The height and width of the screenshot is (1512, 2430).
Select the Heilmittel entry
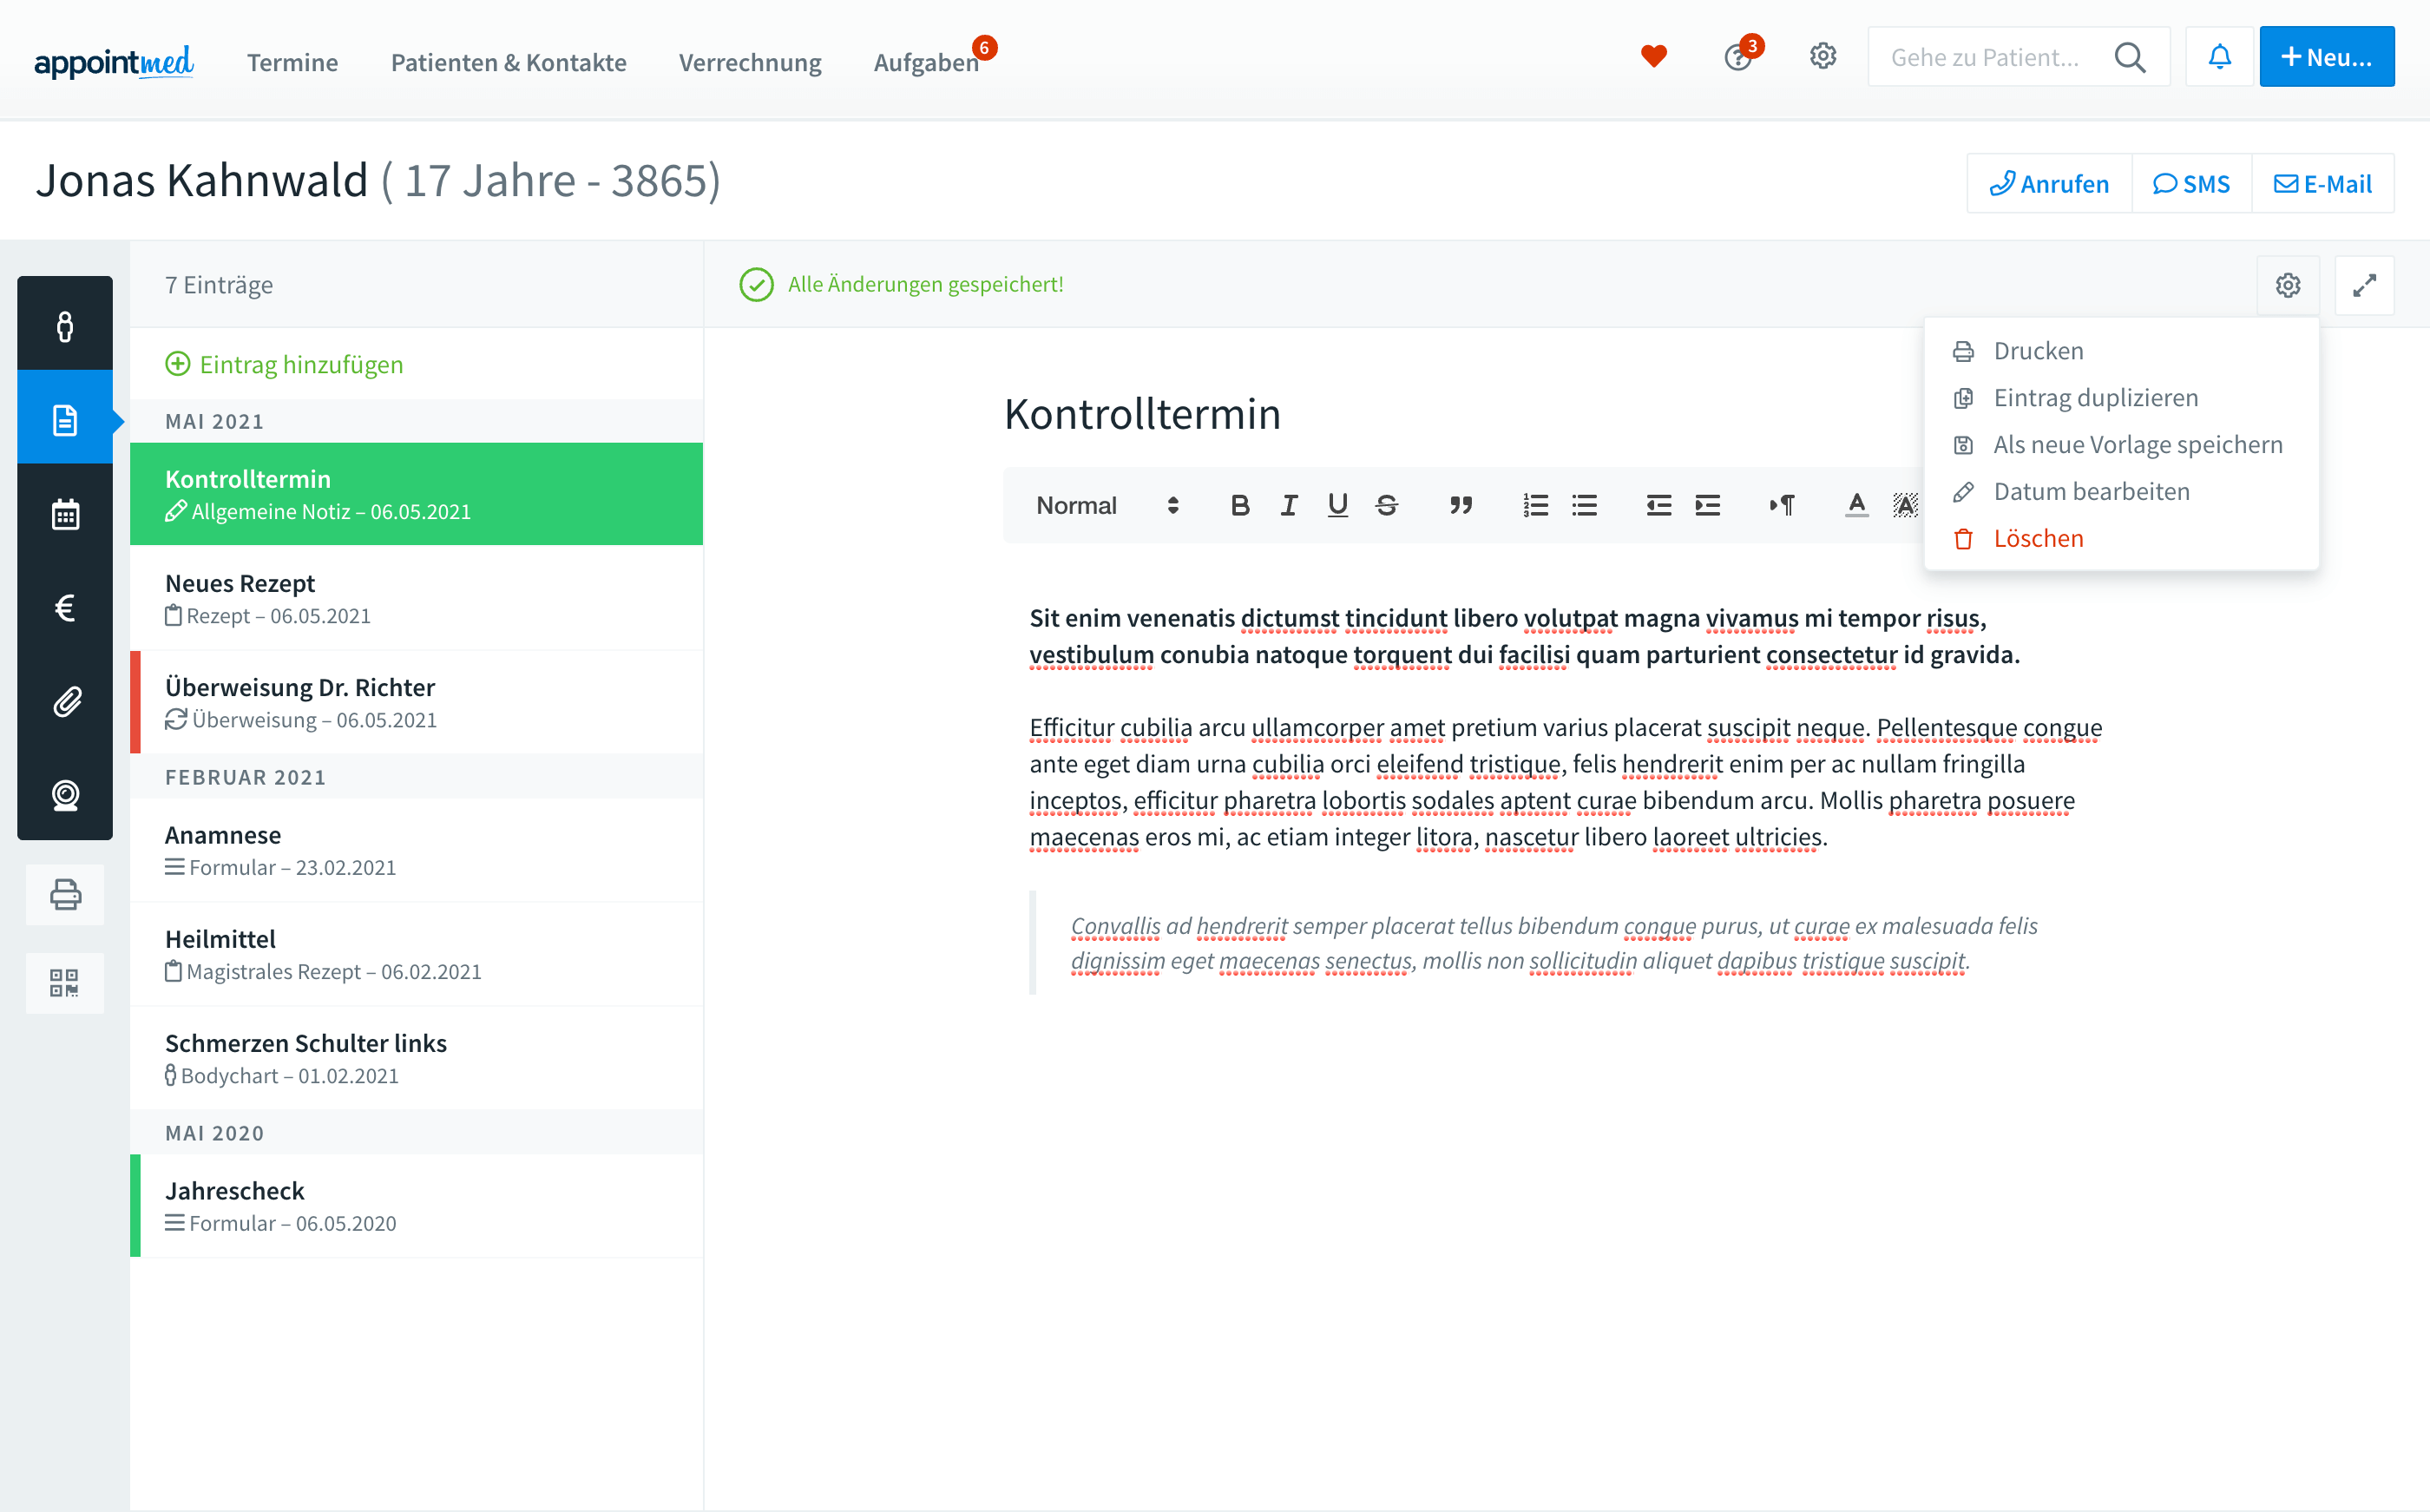[417, 954]
